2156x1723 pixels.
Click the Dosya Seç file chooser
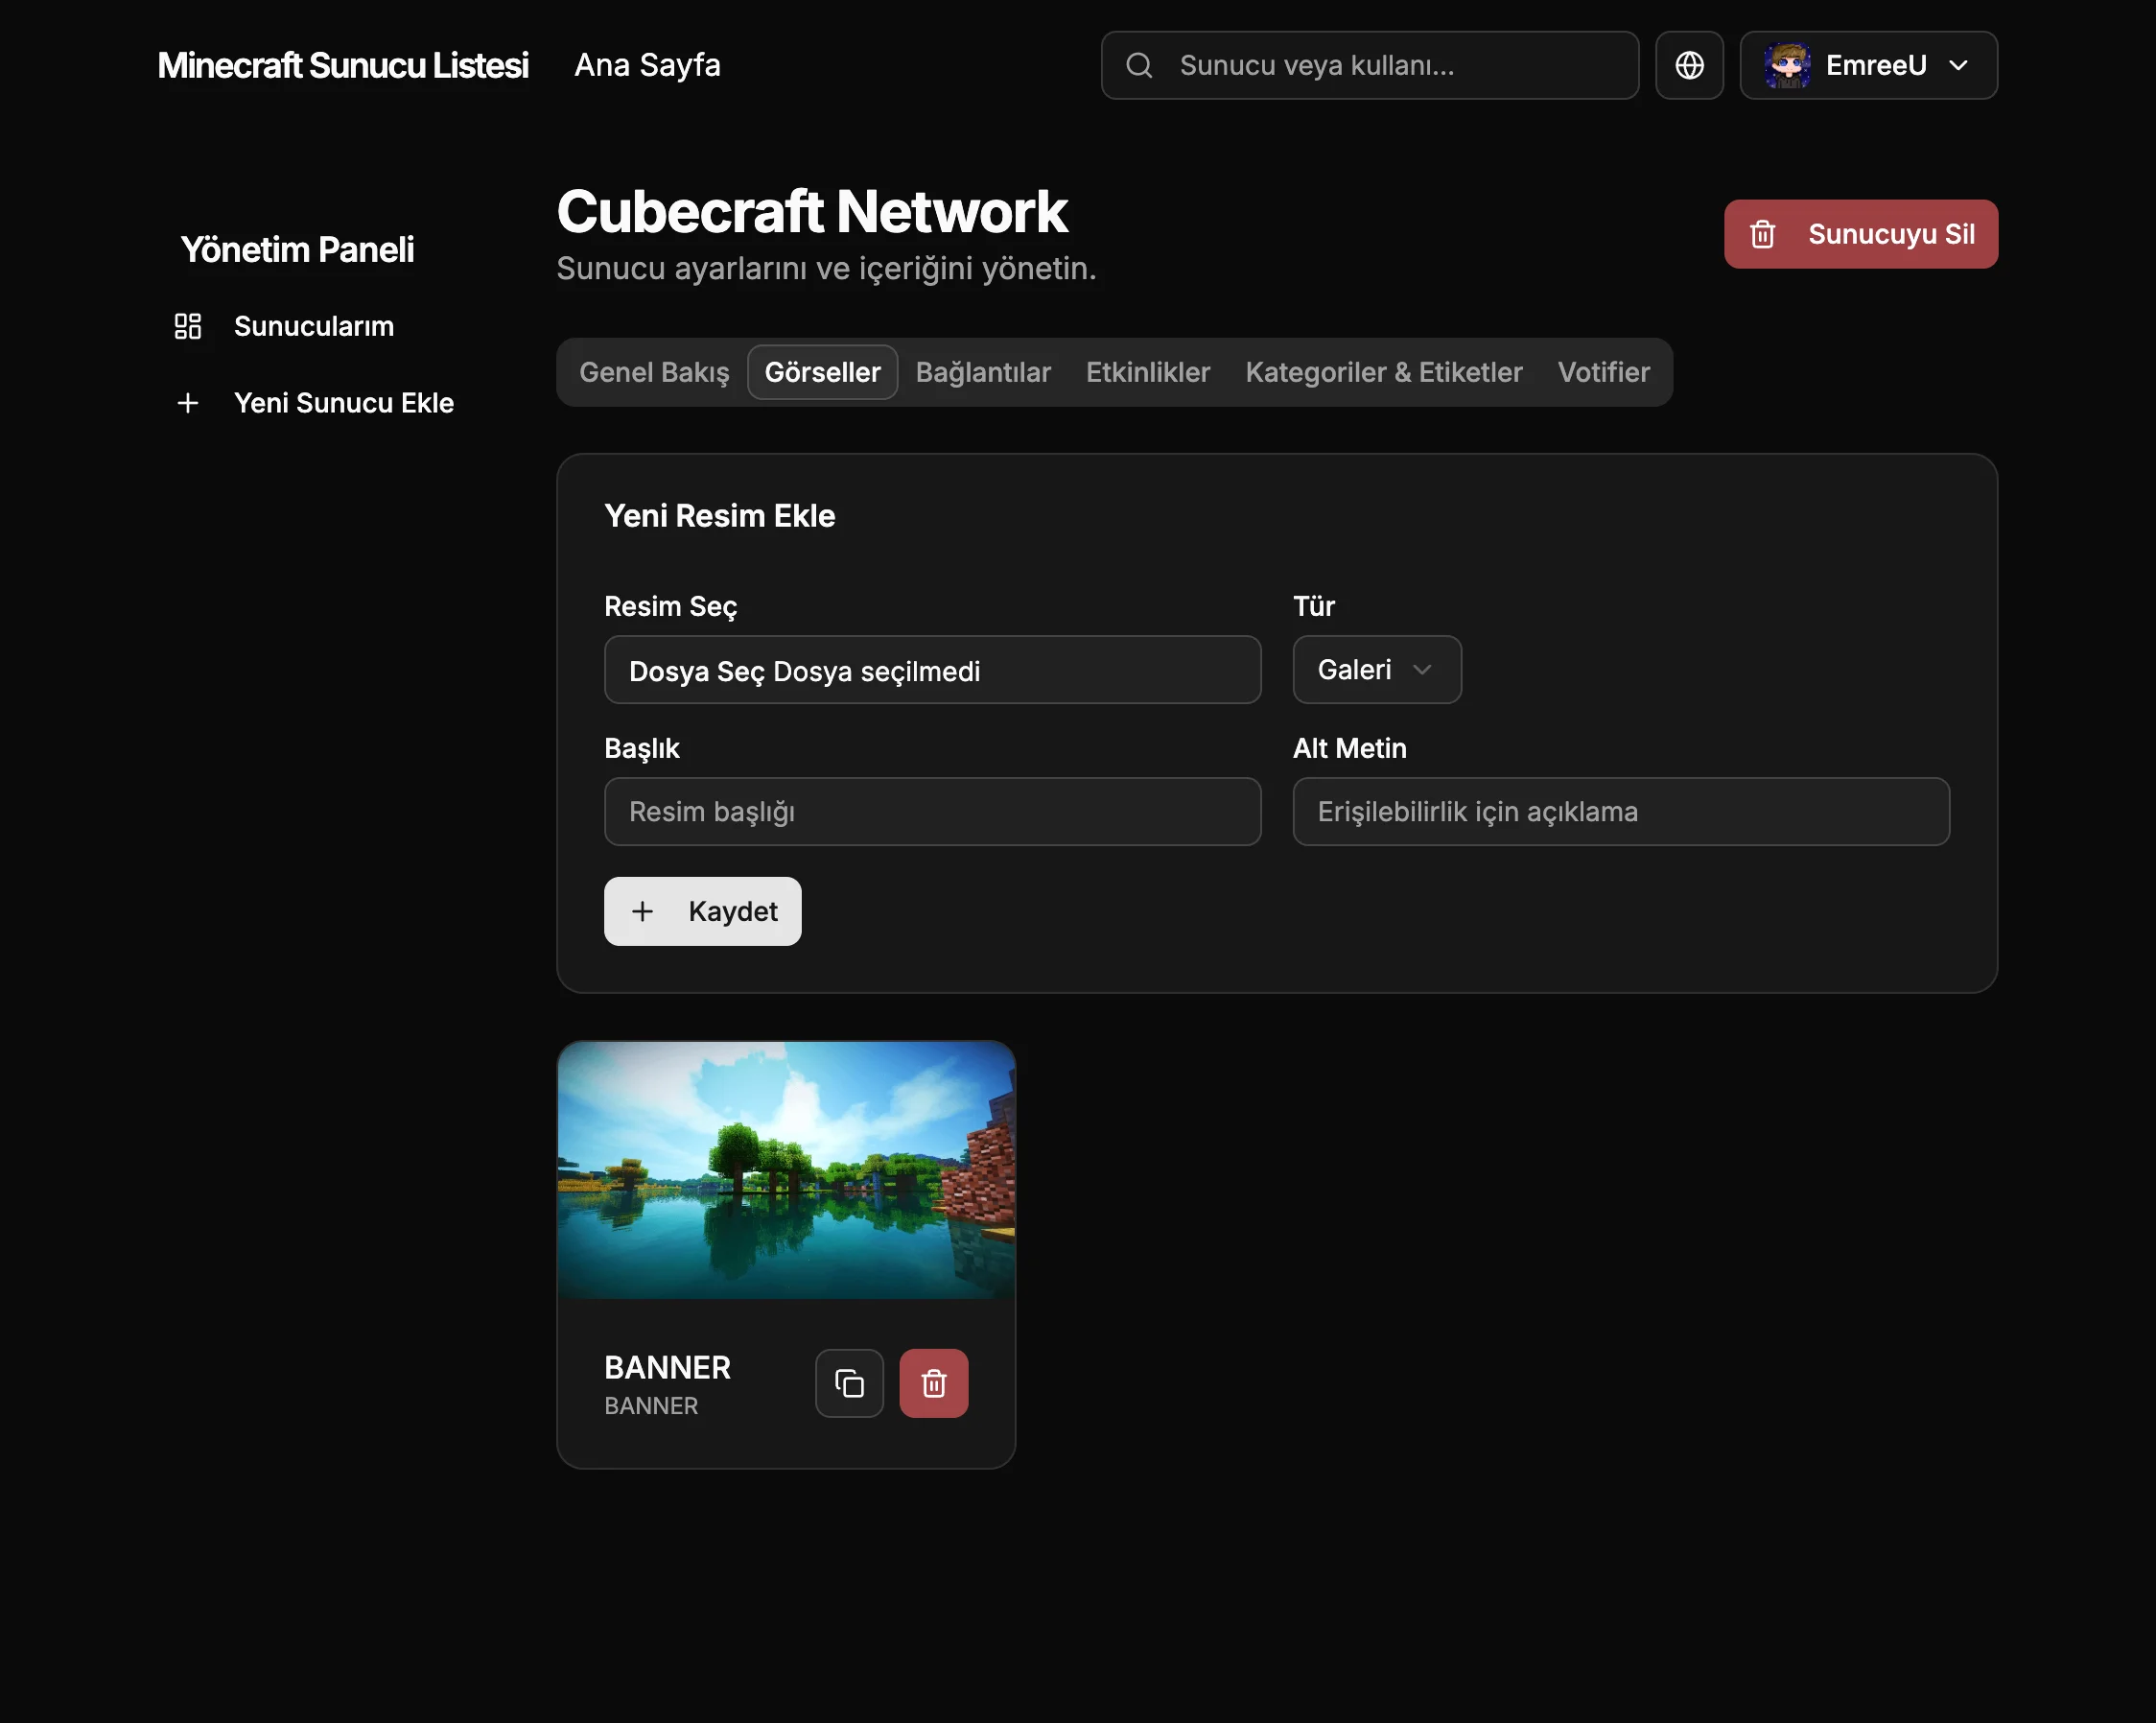point(932,670)
